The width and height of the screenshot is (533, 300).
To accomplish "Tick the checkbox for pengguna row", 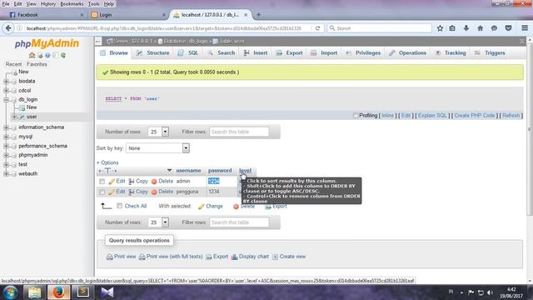I will (x=102, y=192).
